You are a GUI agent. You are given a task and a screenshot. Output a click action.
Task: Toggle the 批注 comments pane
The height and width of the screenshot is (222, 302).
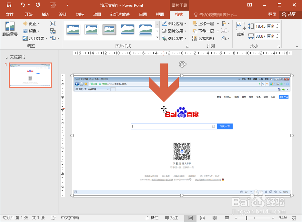point(172,218)
